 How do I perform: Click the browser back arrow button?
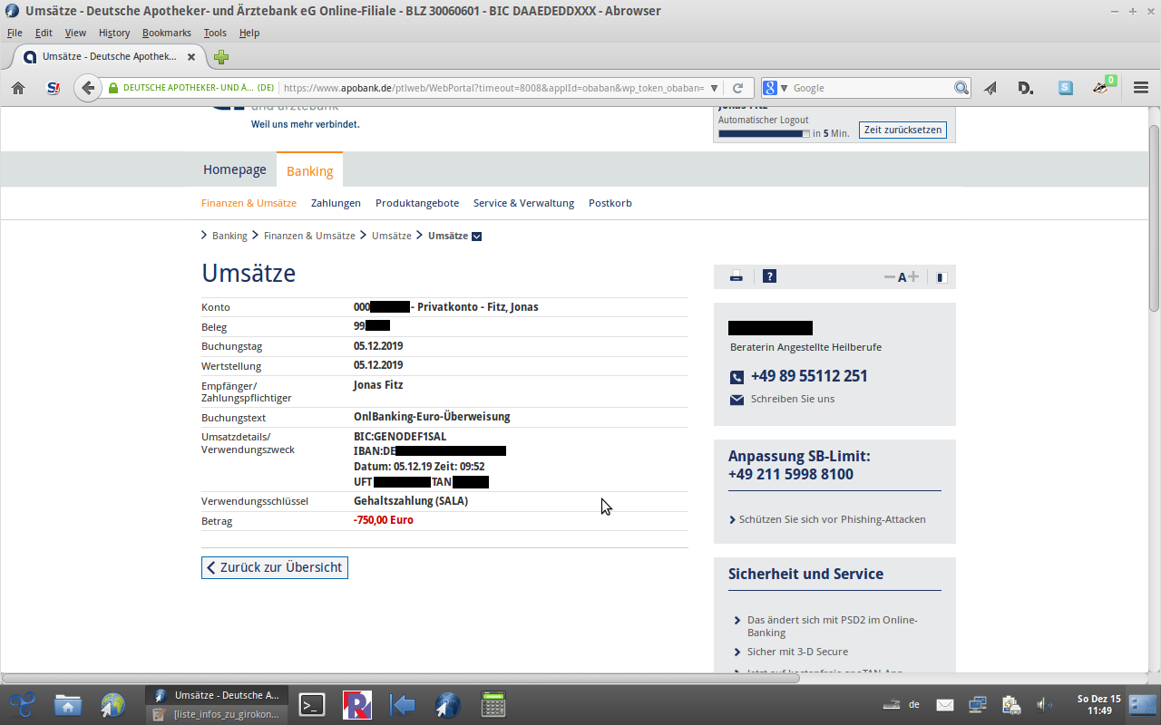tap(87, 88)
